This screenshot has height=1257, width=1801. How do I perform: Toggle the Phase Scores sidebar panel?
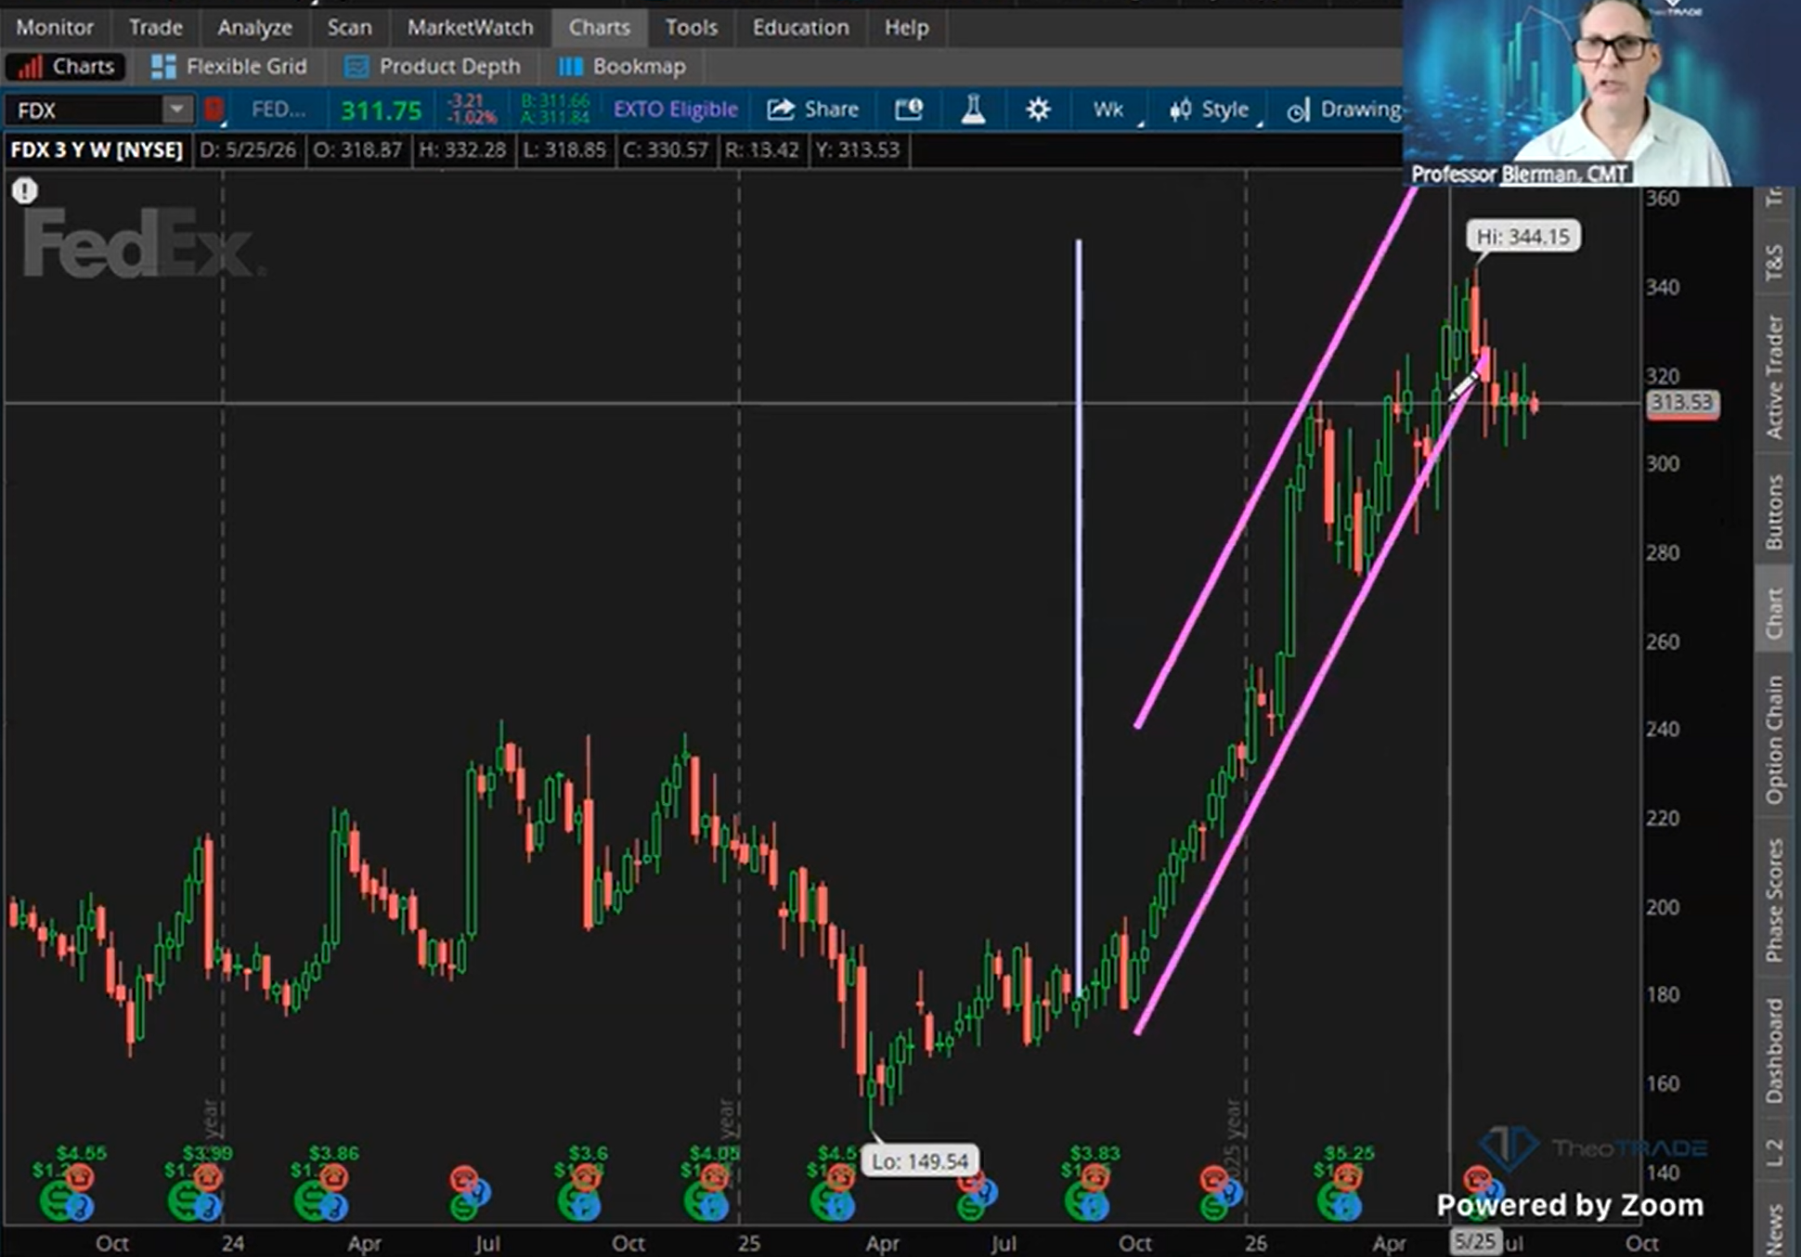coord(1775,900)
